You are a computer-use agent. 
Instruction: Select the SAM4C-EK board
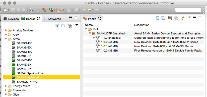click(24, 60)
